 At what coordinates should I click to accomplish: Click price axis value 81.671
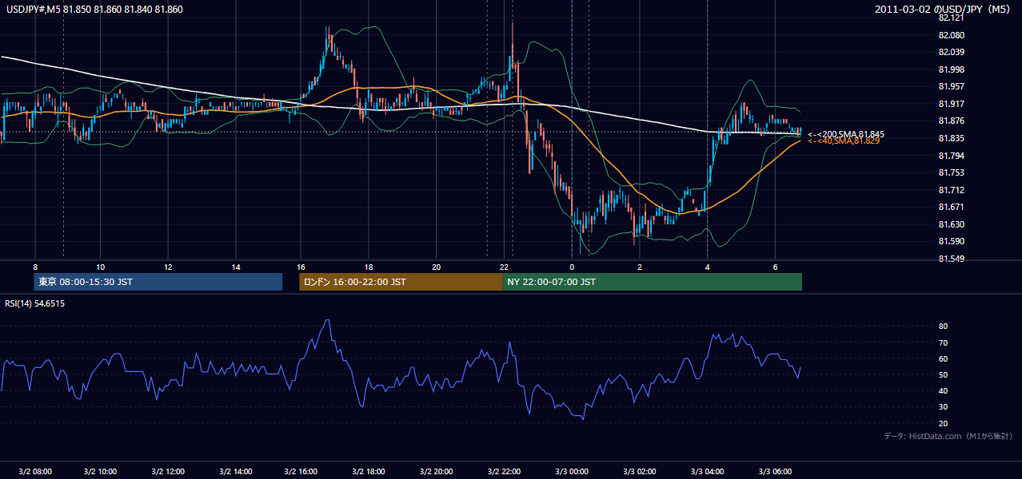coord(952,207)
